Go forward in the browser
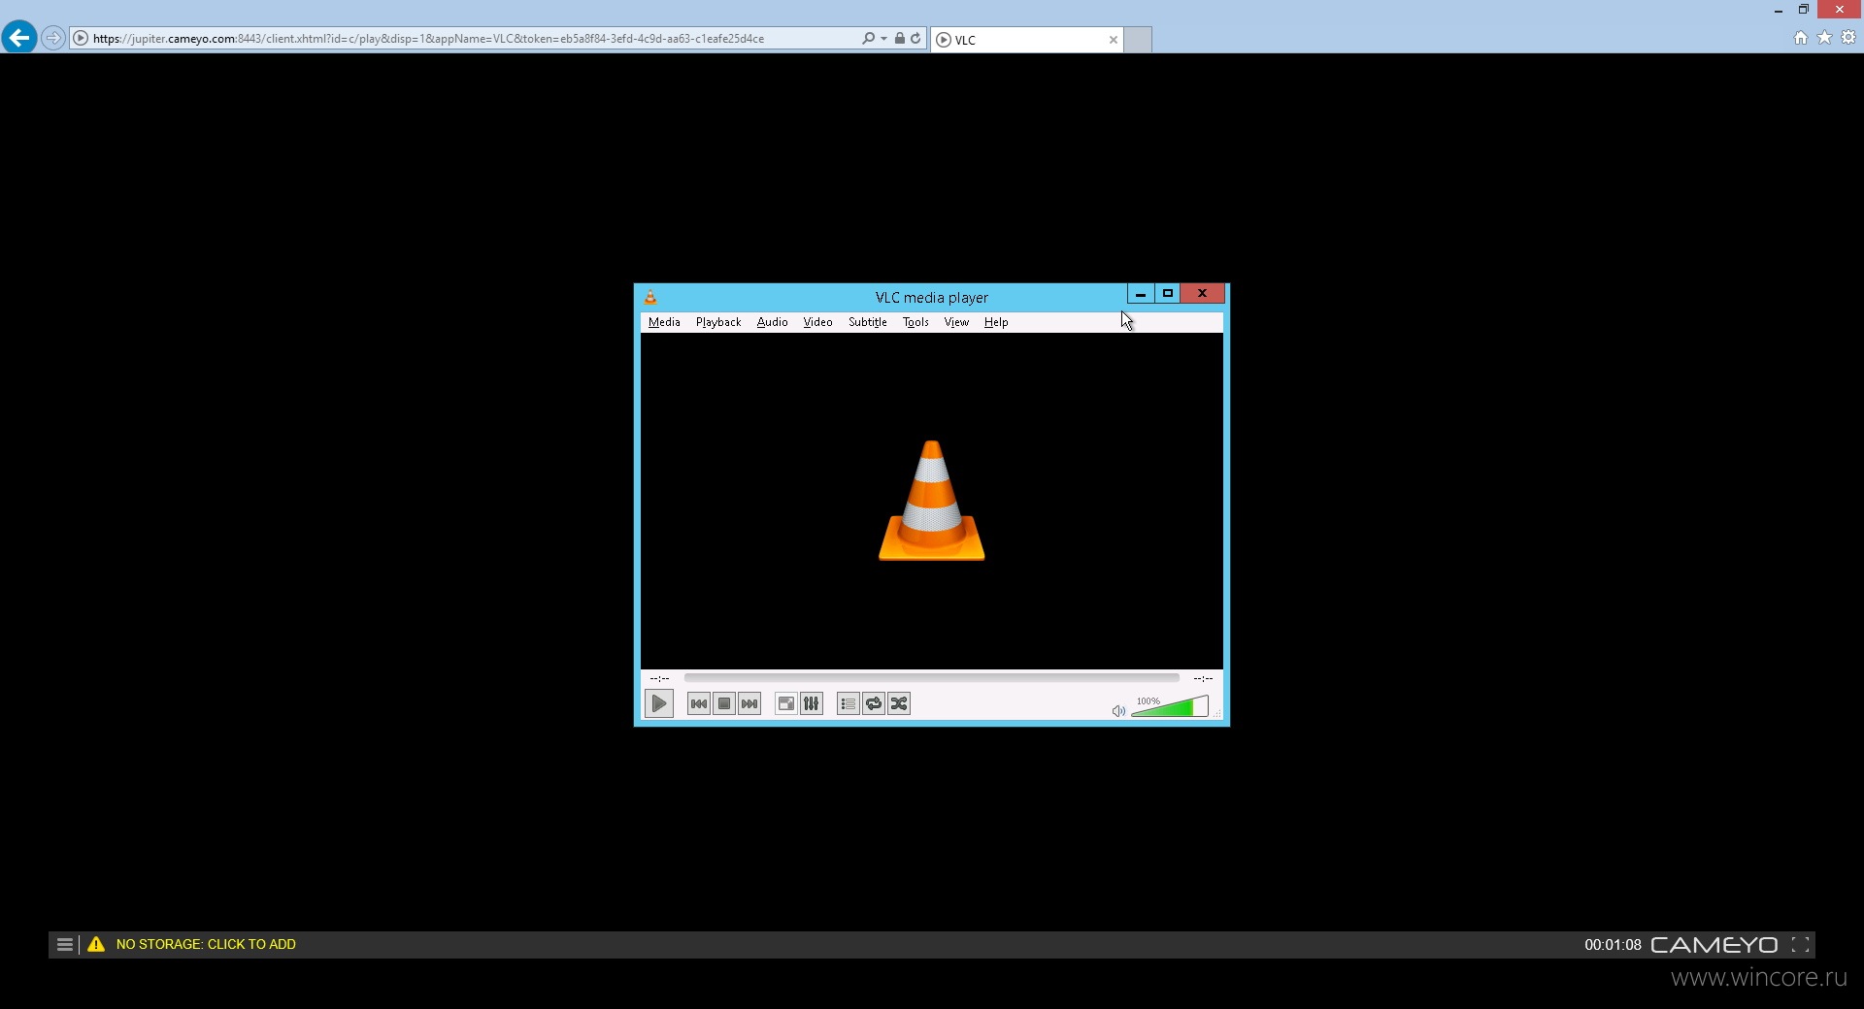This screenshot has width=1864, height=1009. 53,38
